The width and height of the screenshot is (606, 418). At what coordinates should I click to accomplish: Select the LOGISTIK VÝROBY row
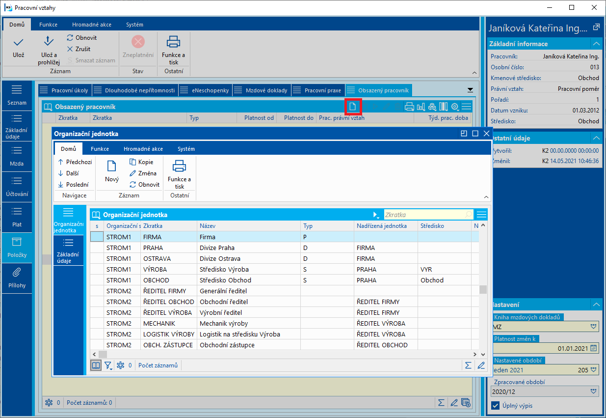(x=285, y=334)
